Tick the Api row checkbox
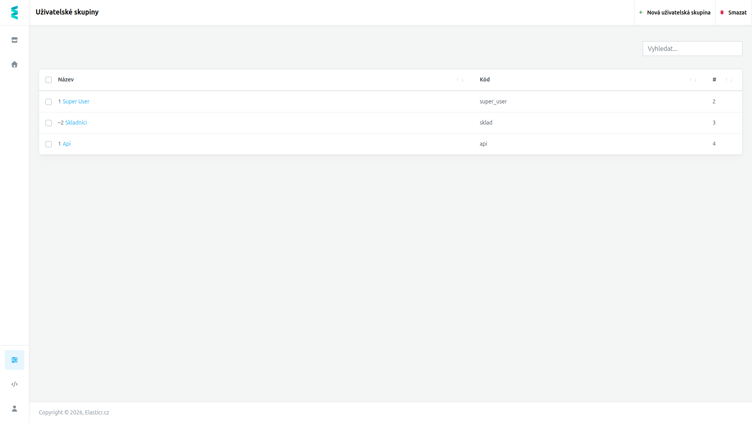The height and width of the screenshot is (423, 752). pos(49,144)
